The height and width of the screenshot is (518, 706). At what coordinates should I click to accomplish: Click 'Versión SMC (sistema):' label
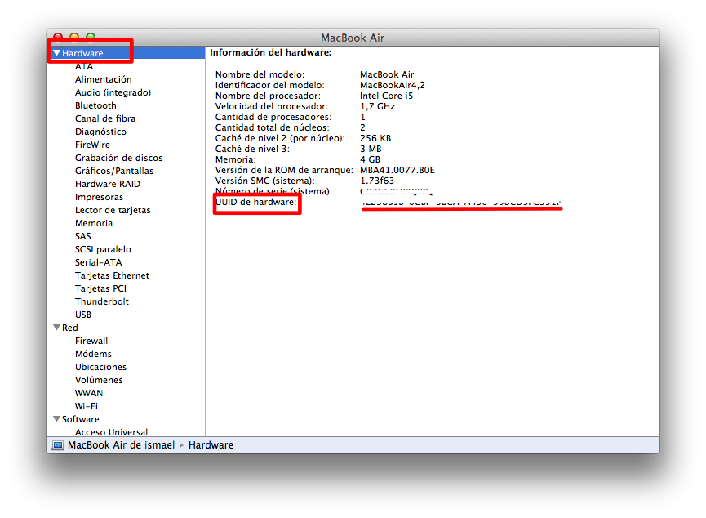click(x=264, y=181)
